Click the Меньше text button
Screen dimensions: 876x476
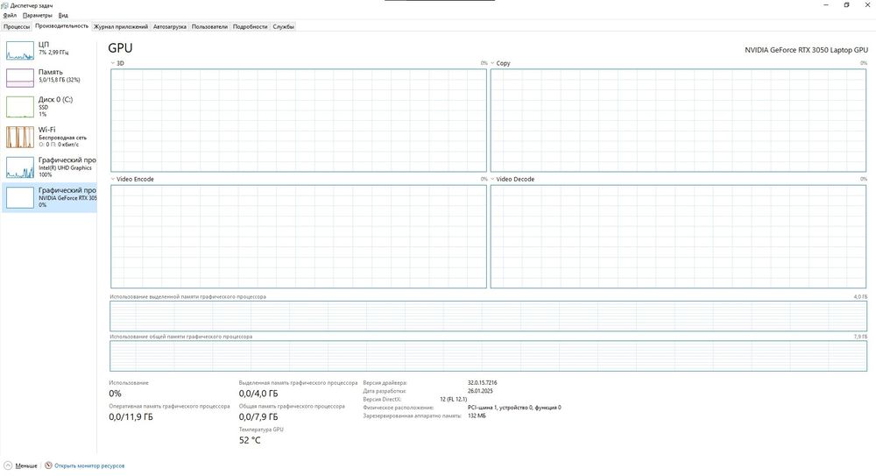click(26, 465)
